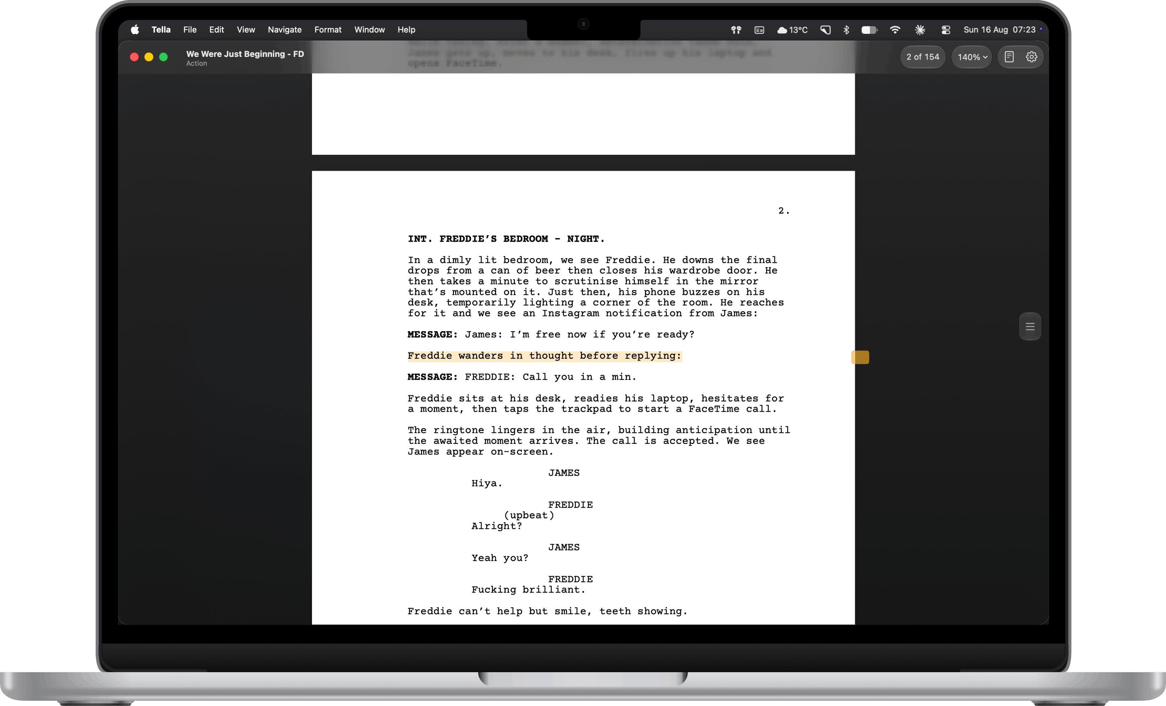Click the FREDDIE character cue above (upbeat)

(570, 505)
